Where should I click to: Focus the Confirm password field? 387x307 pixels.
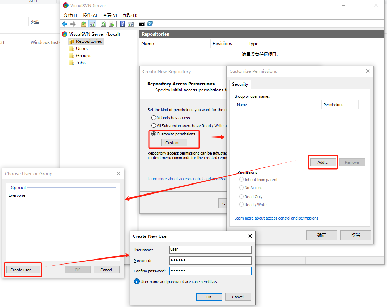tap(210, 271)
